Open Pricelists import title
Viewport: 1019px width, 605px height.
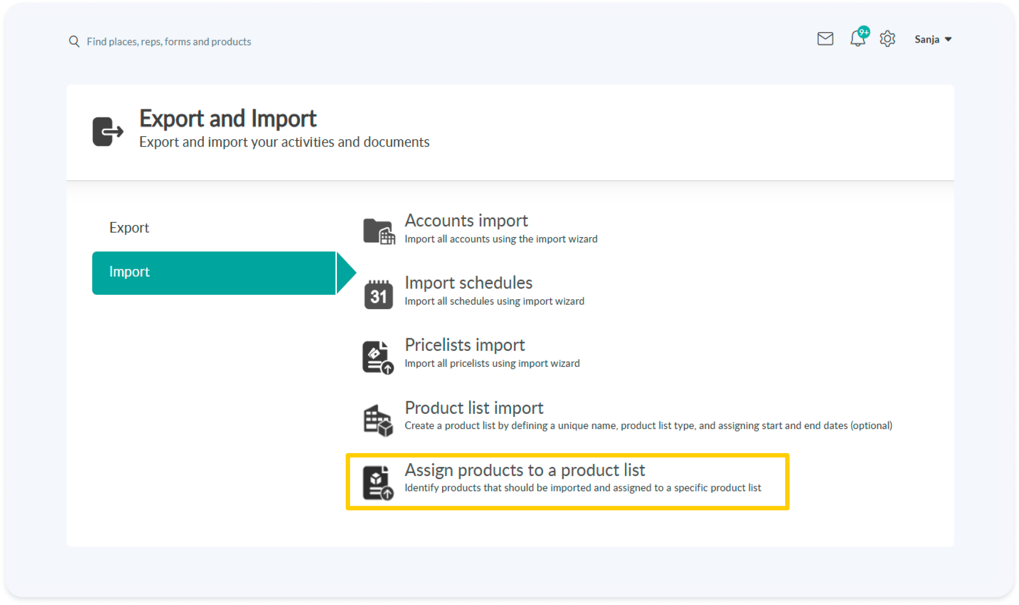pyautogui.click(x=465, y=345)
